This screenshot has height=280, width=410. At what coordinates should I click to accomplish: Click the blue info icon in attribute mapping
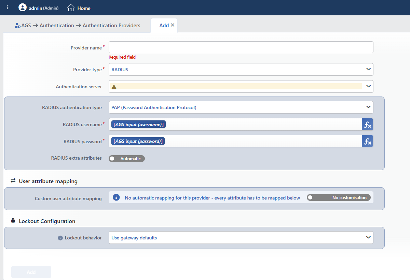(x=116, y=197)
